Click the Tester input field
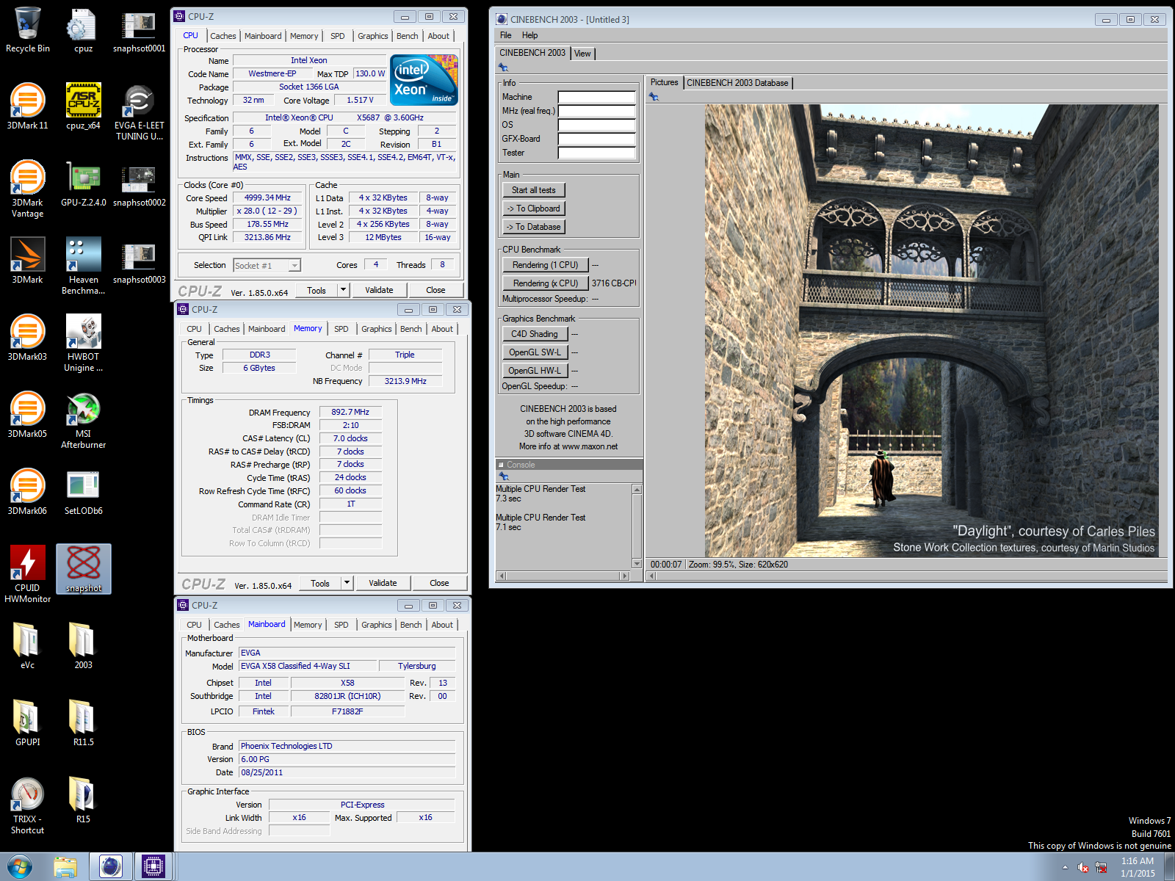Image resolution: width=1175 pixels, height=881 pixels. point(596,153)
